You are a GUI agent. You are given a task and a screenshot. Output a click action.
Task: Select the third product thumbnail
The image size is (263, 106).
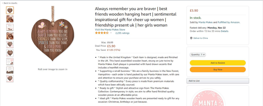(x=10, y=27)
